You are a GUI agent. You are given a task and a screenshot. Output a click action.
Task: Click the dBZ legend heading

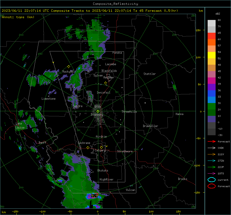pos(218,14)
